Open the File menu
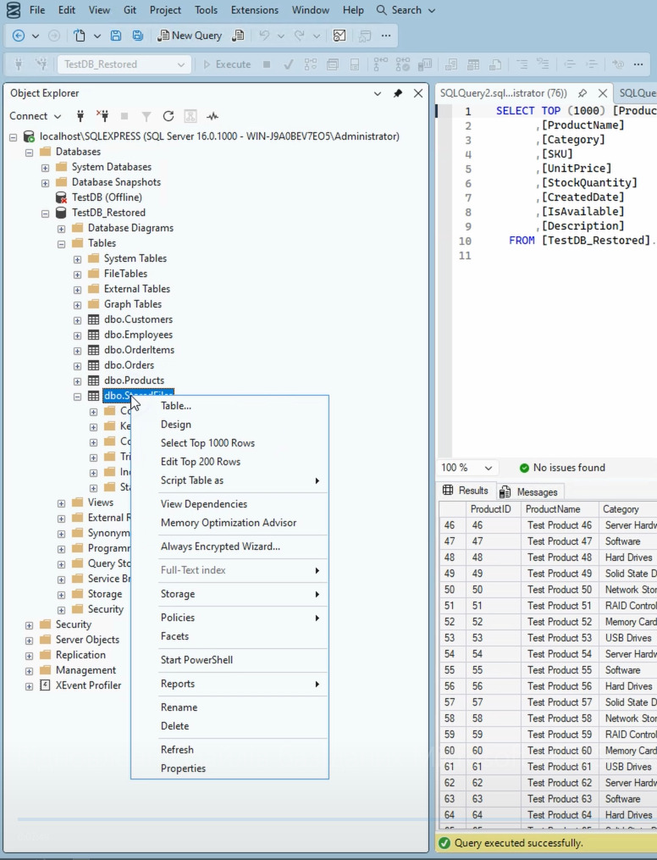 point(37,10)
